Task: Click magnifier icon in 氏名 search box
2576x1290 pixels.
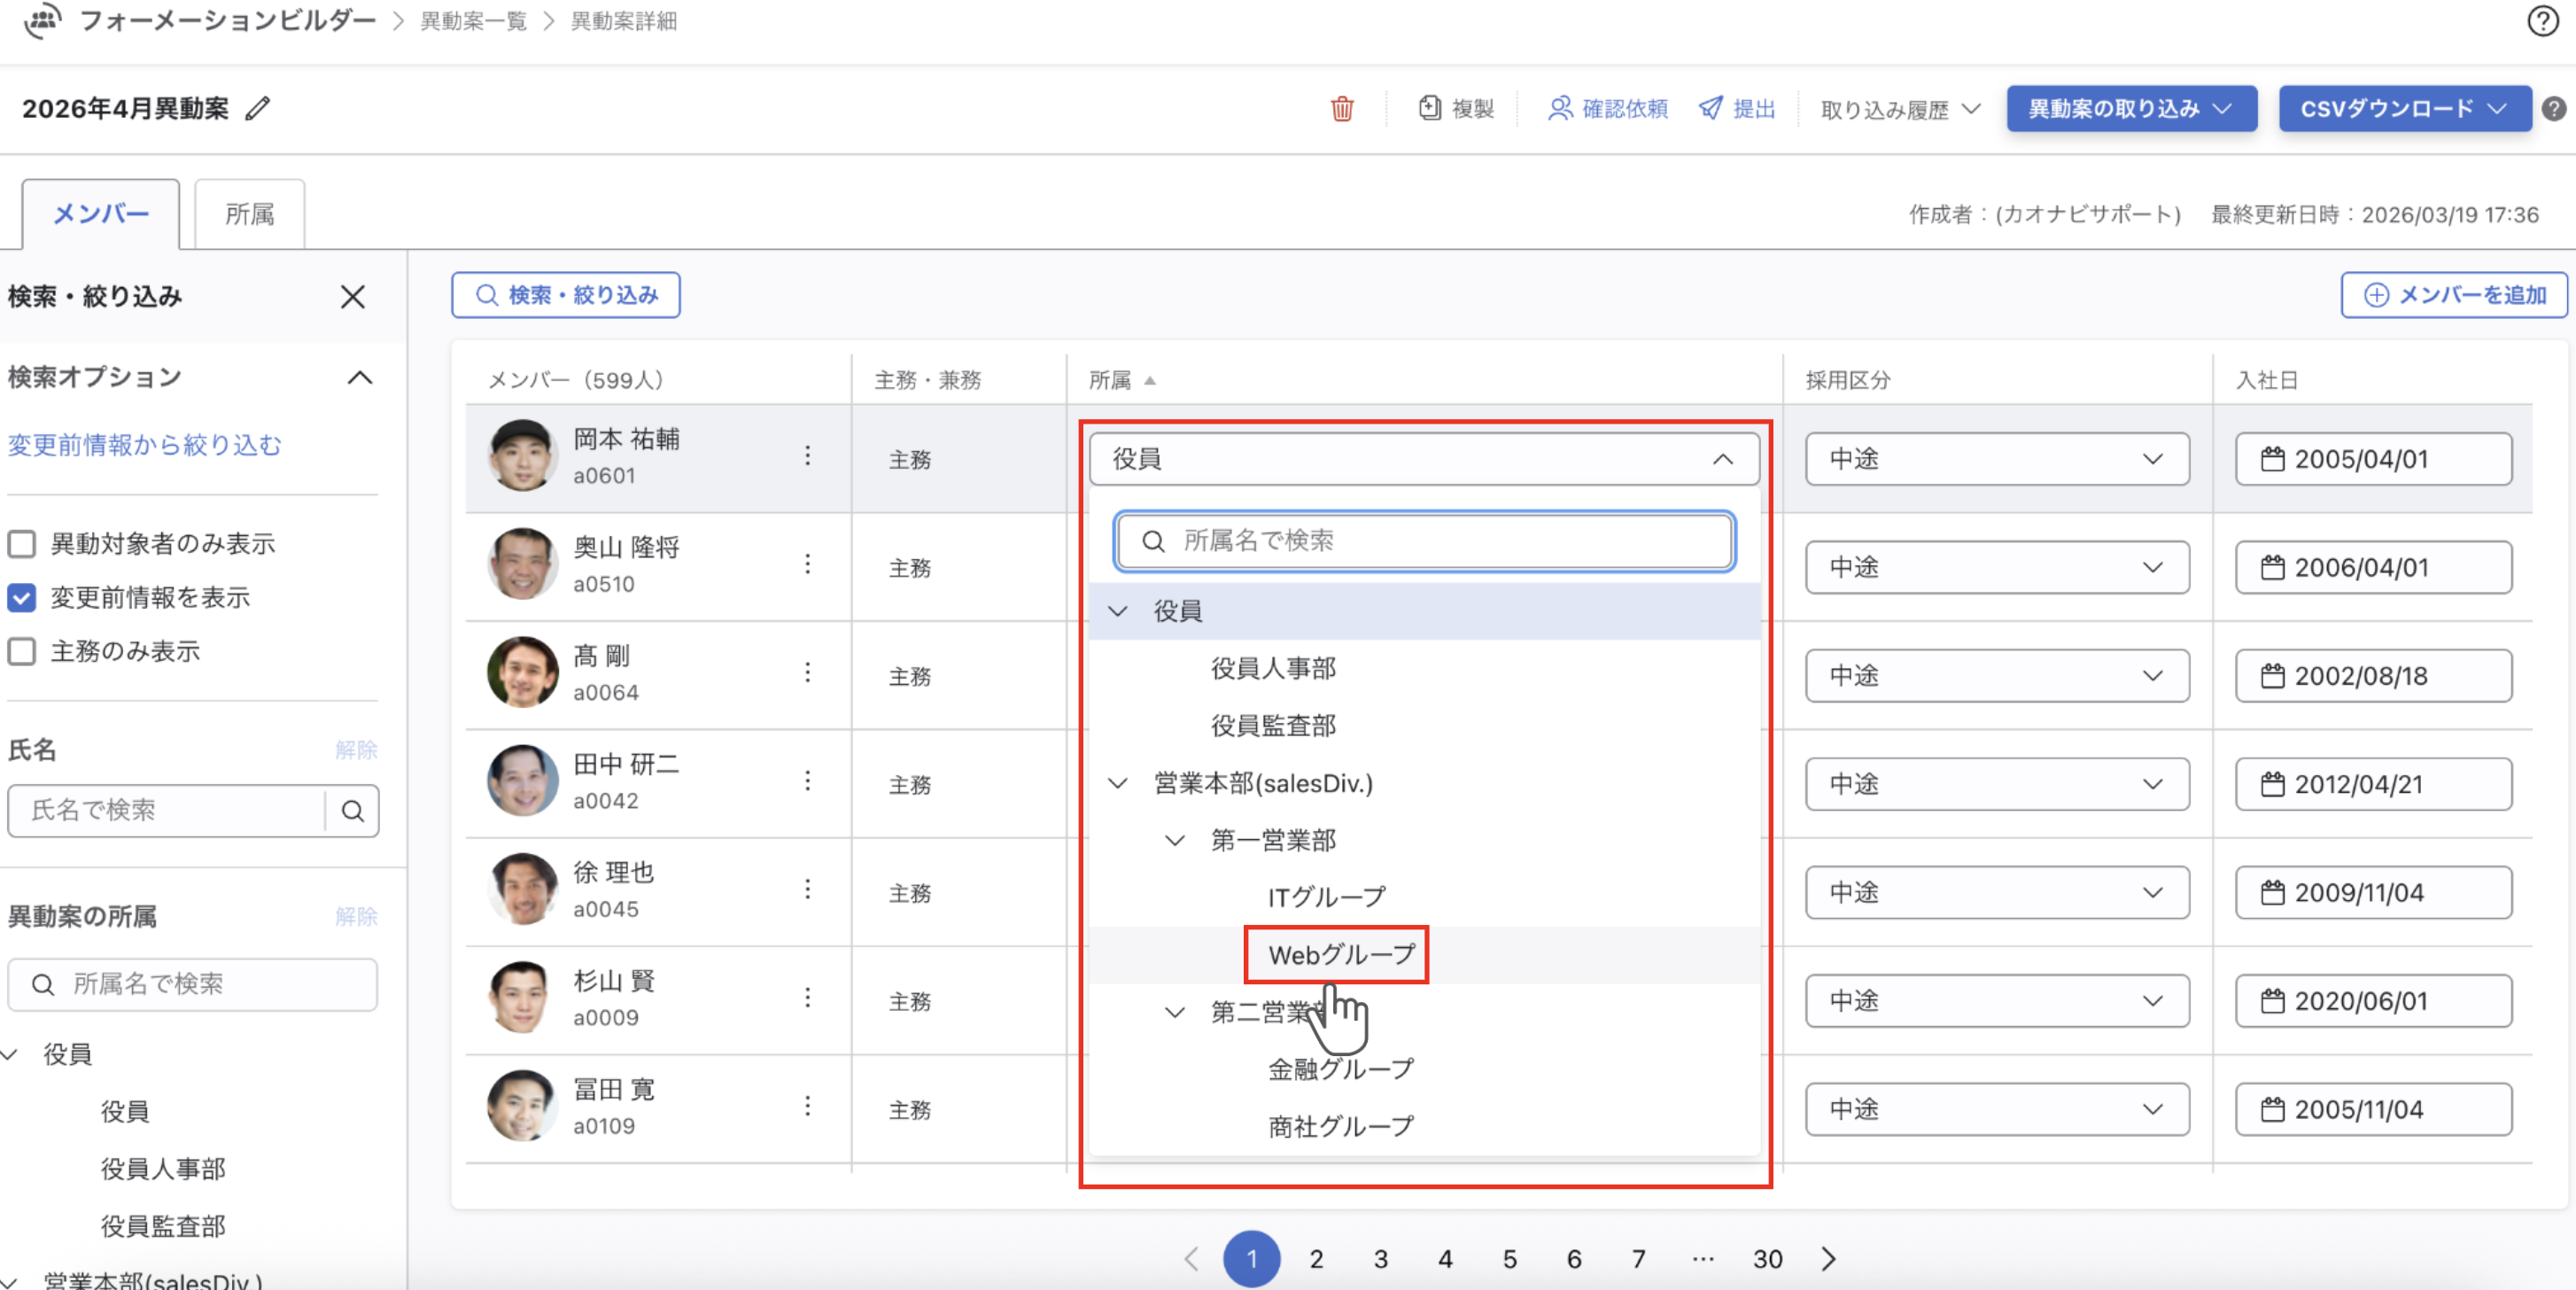Action: 352,810
